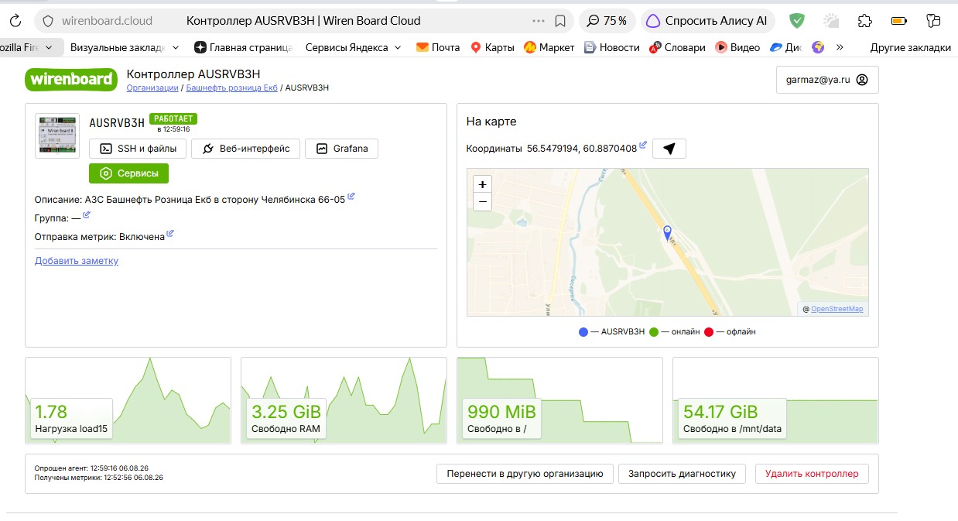958x521 pixels.
Task: Click Запросить диагностику button
Action: coord(682,474)
